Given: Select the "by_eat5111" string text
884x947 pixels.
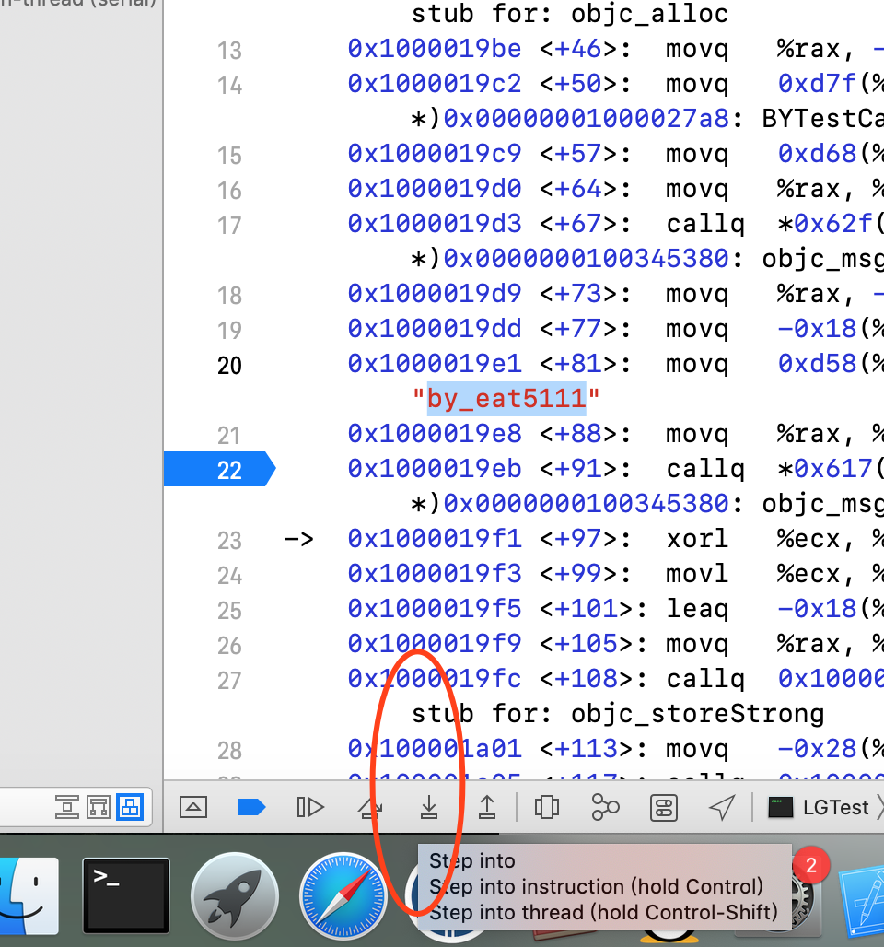Looking at the screenshot, I should tap(506, 399).
